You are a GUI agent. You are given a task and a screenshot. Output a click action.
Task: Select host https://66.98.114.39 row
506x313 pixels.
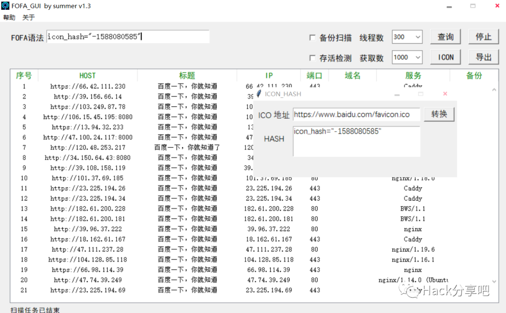pos(88,270)
